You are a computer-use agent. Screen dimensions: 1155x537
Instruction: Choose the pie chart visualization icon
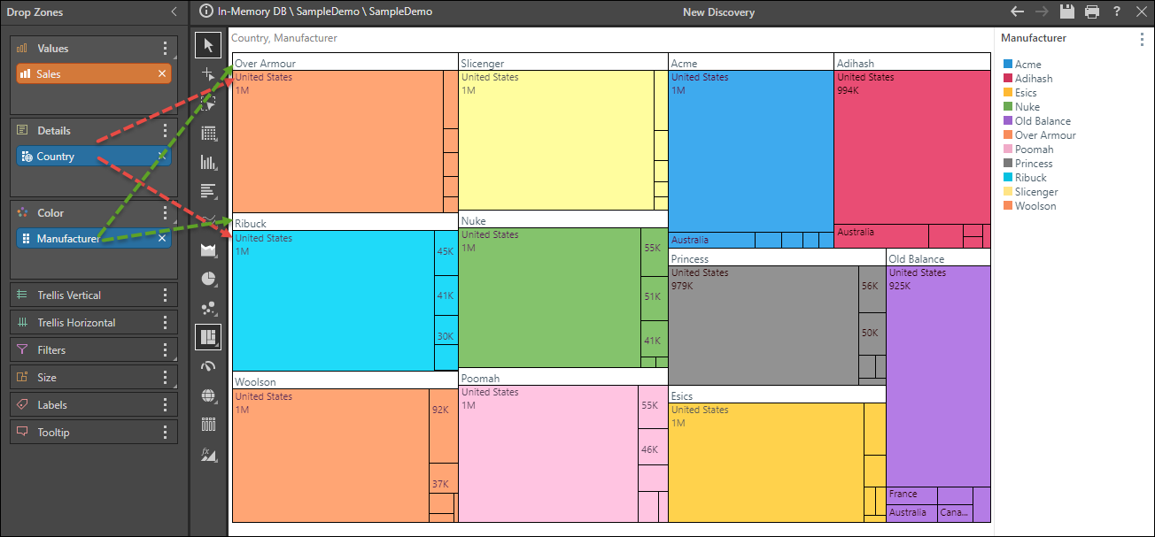[209, 279]
